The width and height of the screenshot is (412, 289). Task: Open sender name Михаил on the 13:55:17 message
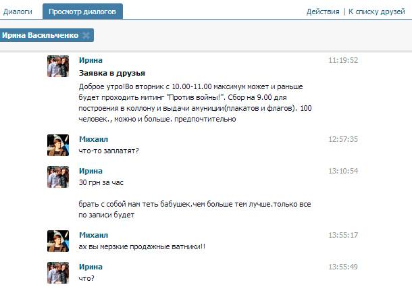[93, 235]
